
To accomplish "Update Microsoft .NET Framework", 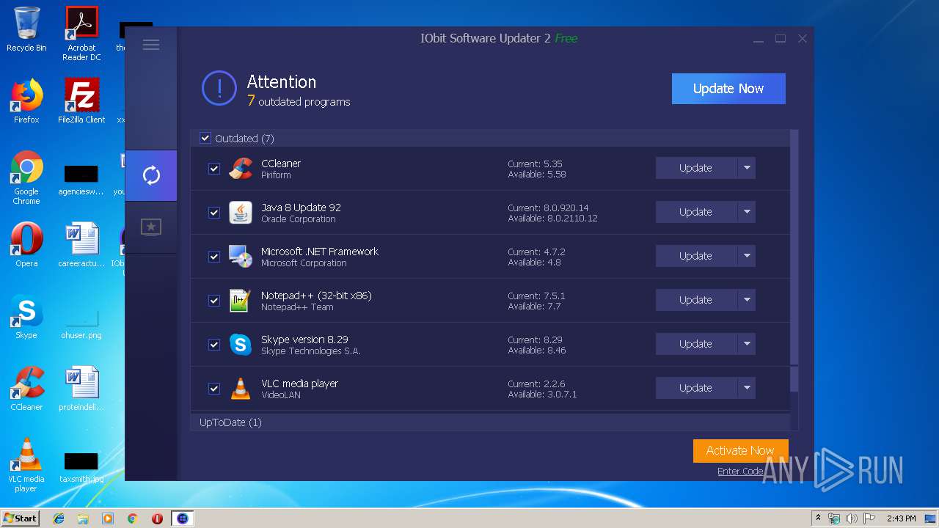I will 695,256.
